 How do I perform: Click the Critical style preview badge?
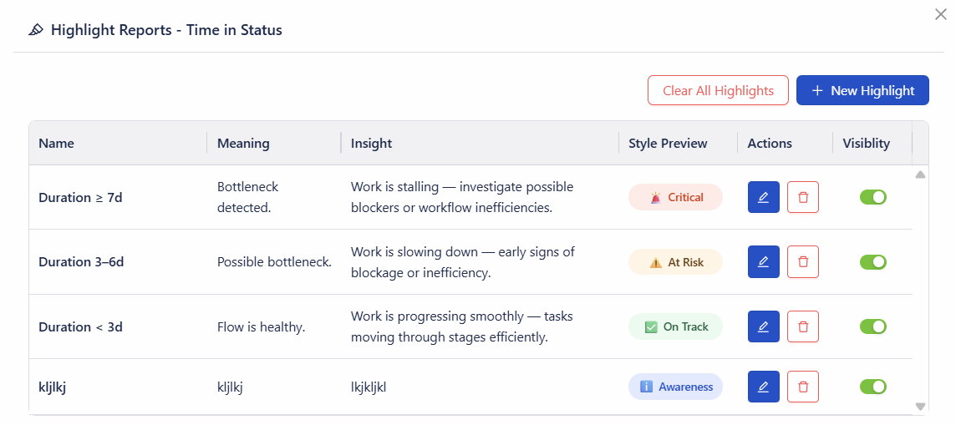pos(675,197)
